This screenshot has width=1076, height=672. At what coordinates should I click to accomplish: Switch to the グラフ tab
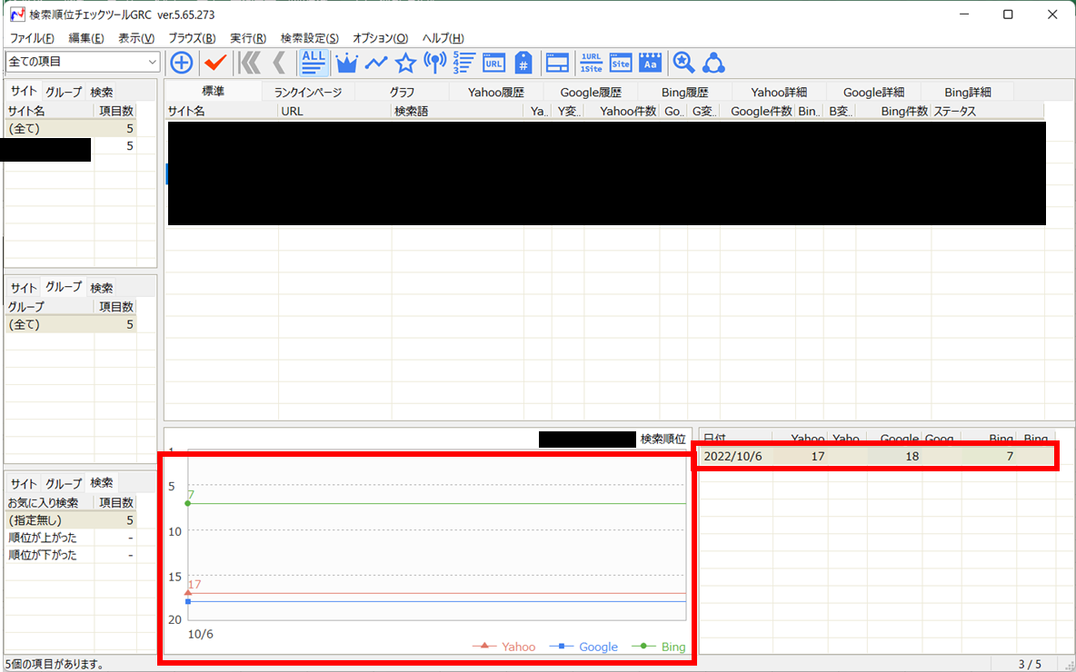tap(402, 92)
